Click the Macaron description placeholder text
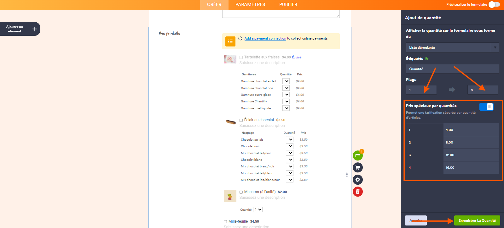504x228 pixels. point(262,198)
